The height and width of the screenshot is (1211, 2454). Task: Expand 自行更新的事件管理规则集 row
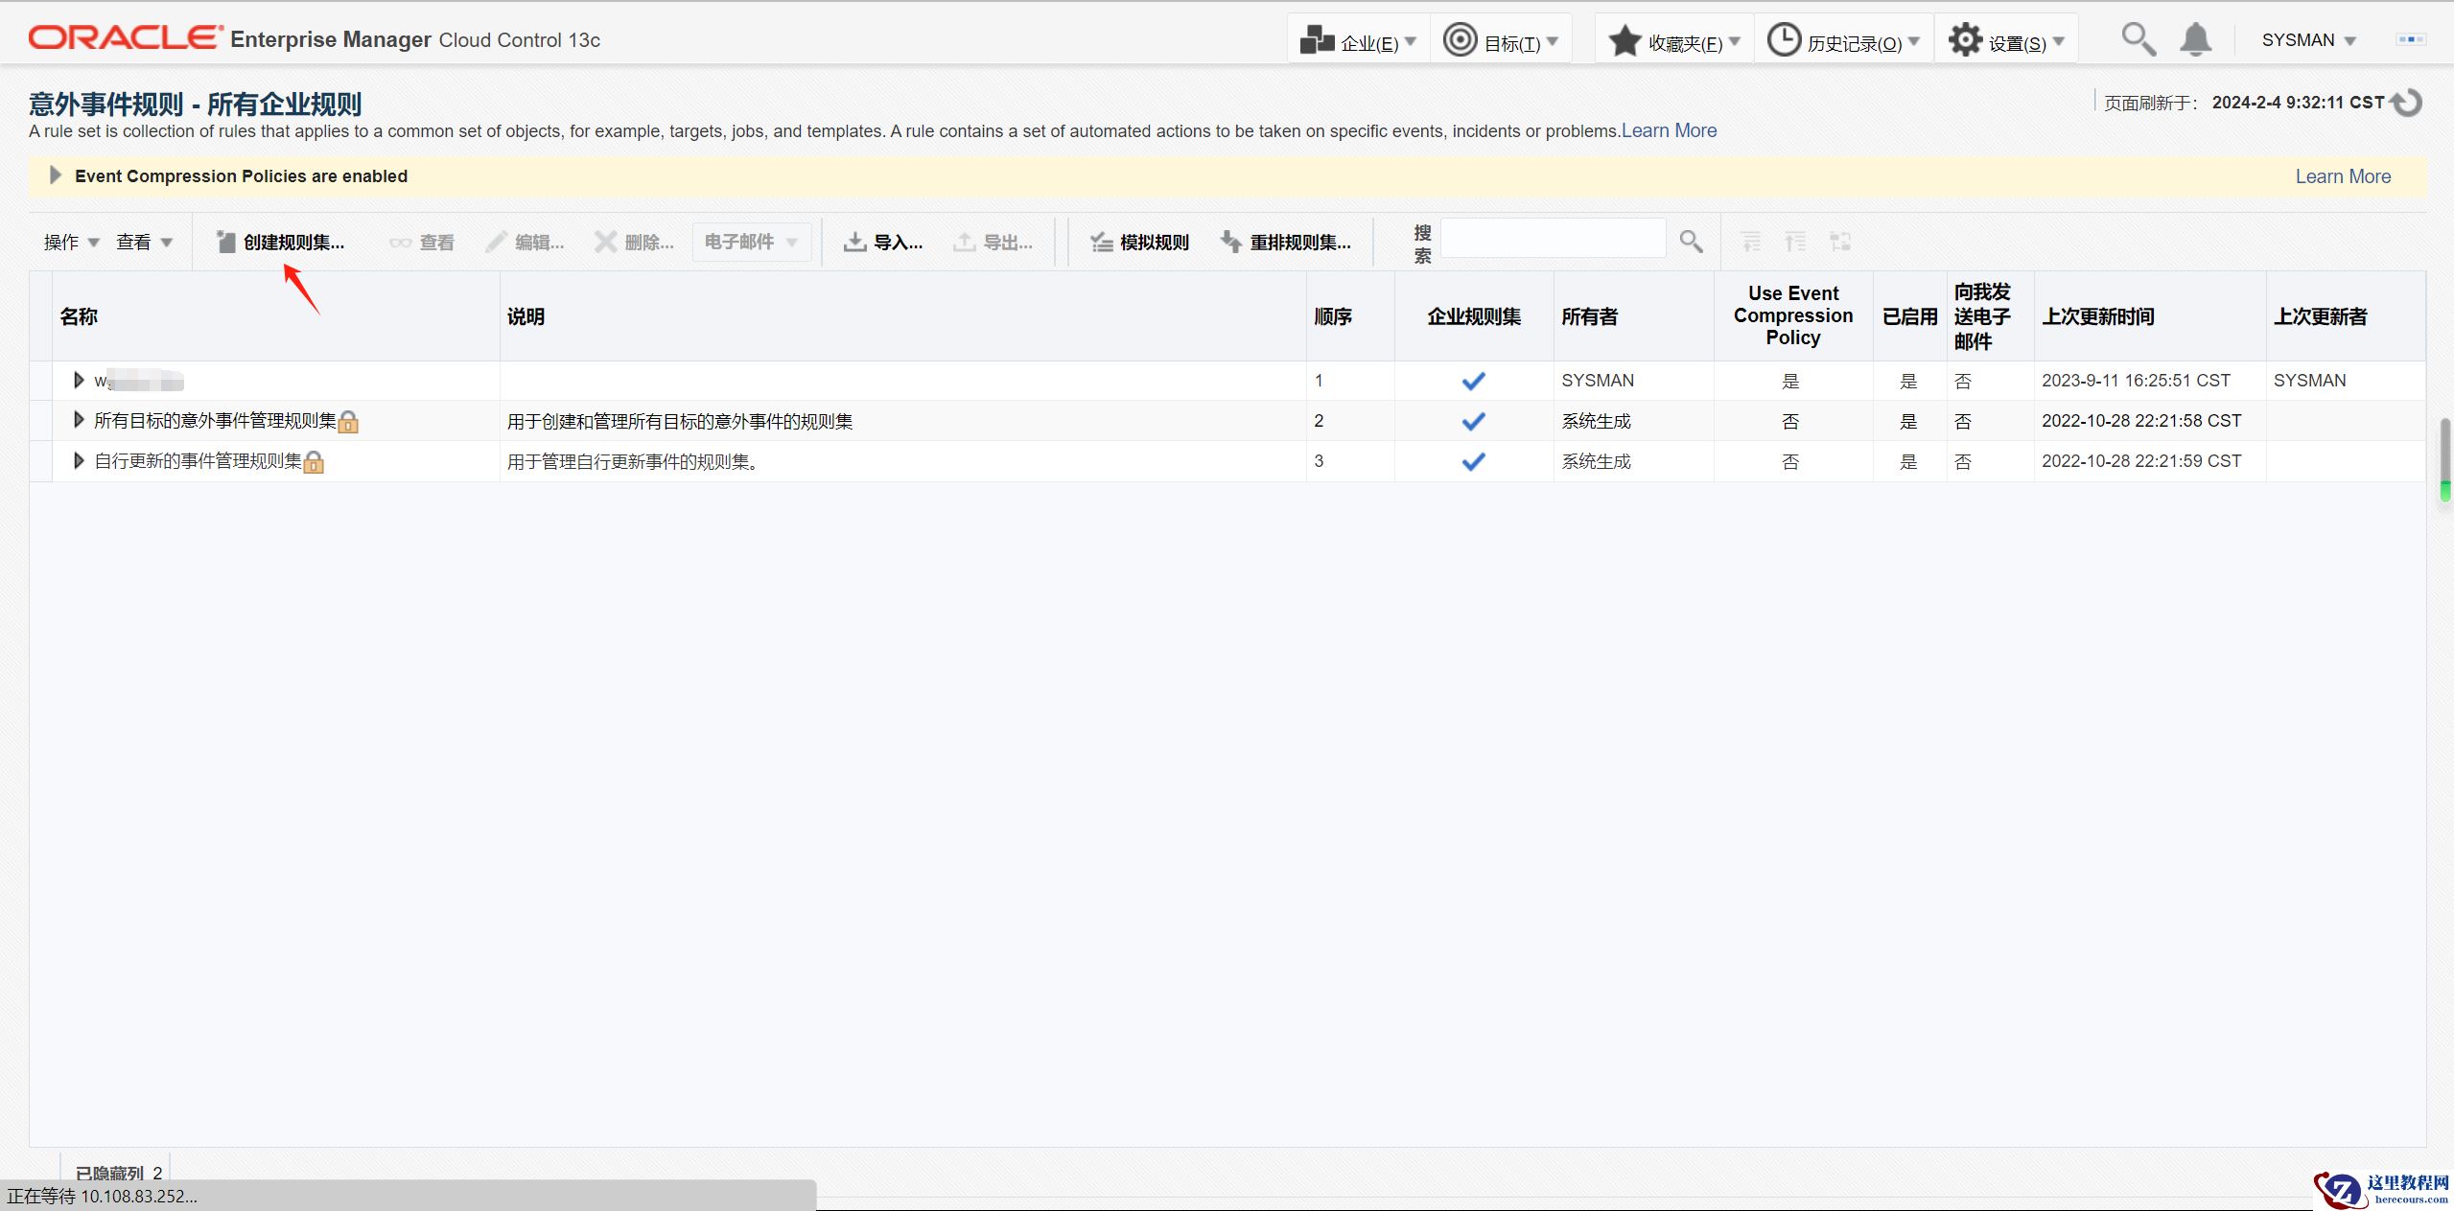pyautogui.click(x=79, y=461)
